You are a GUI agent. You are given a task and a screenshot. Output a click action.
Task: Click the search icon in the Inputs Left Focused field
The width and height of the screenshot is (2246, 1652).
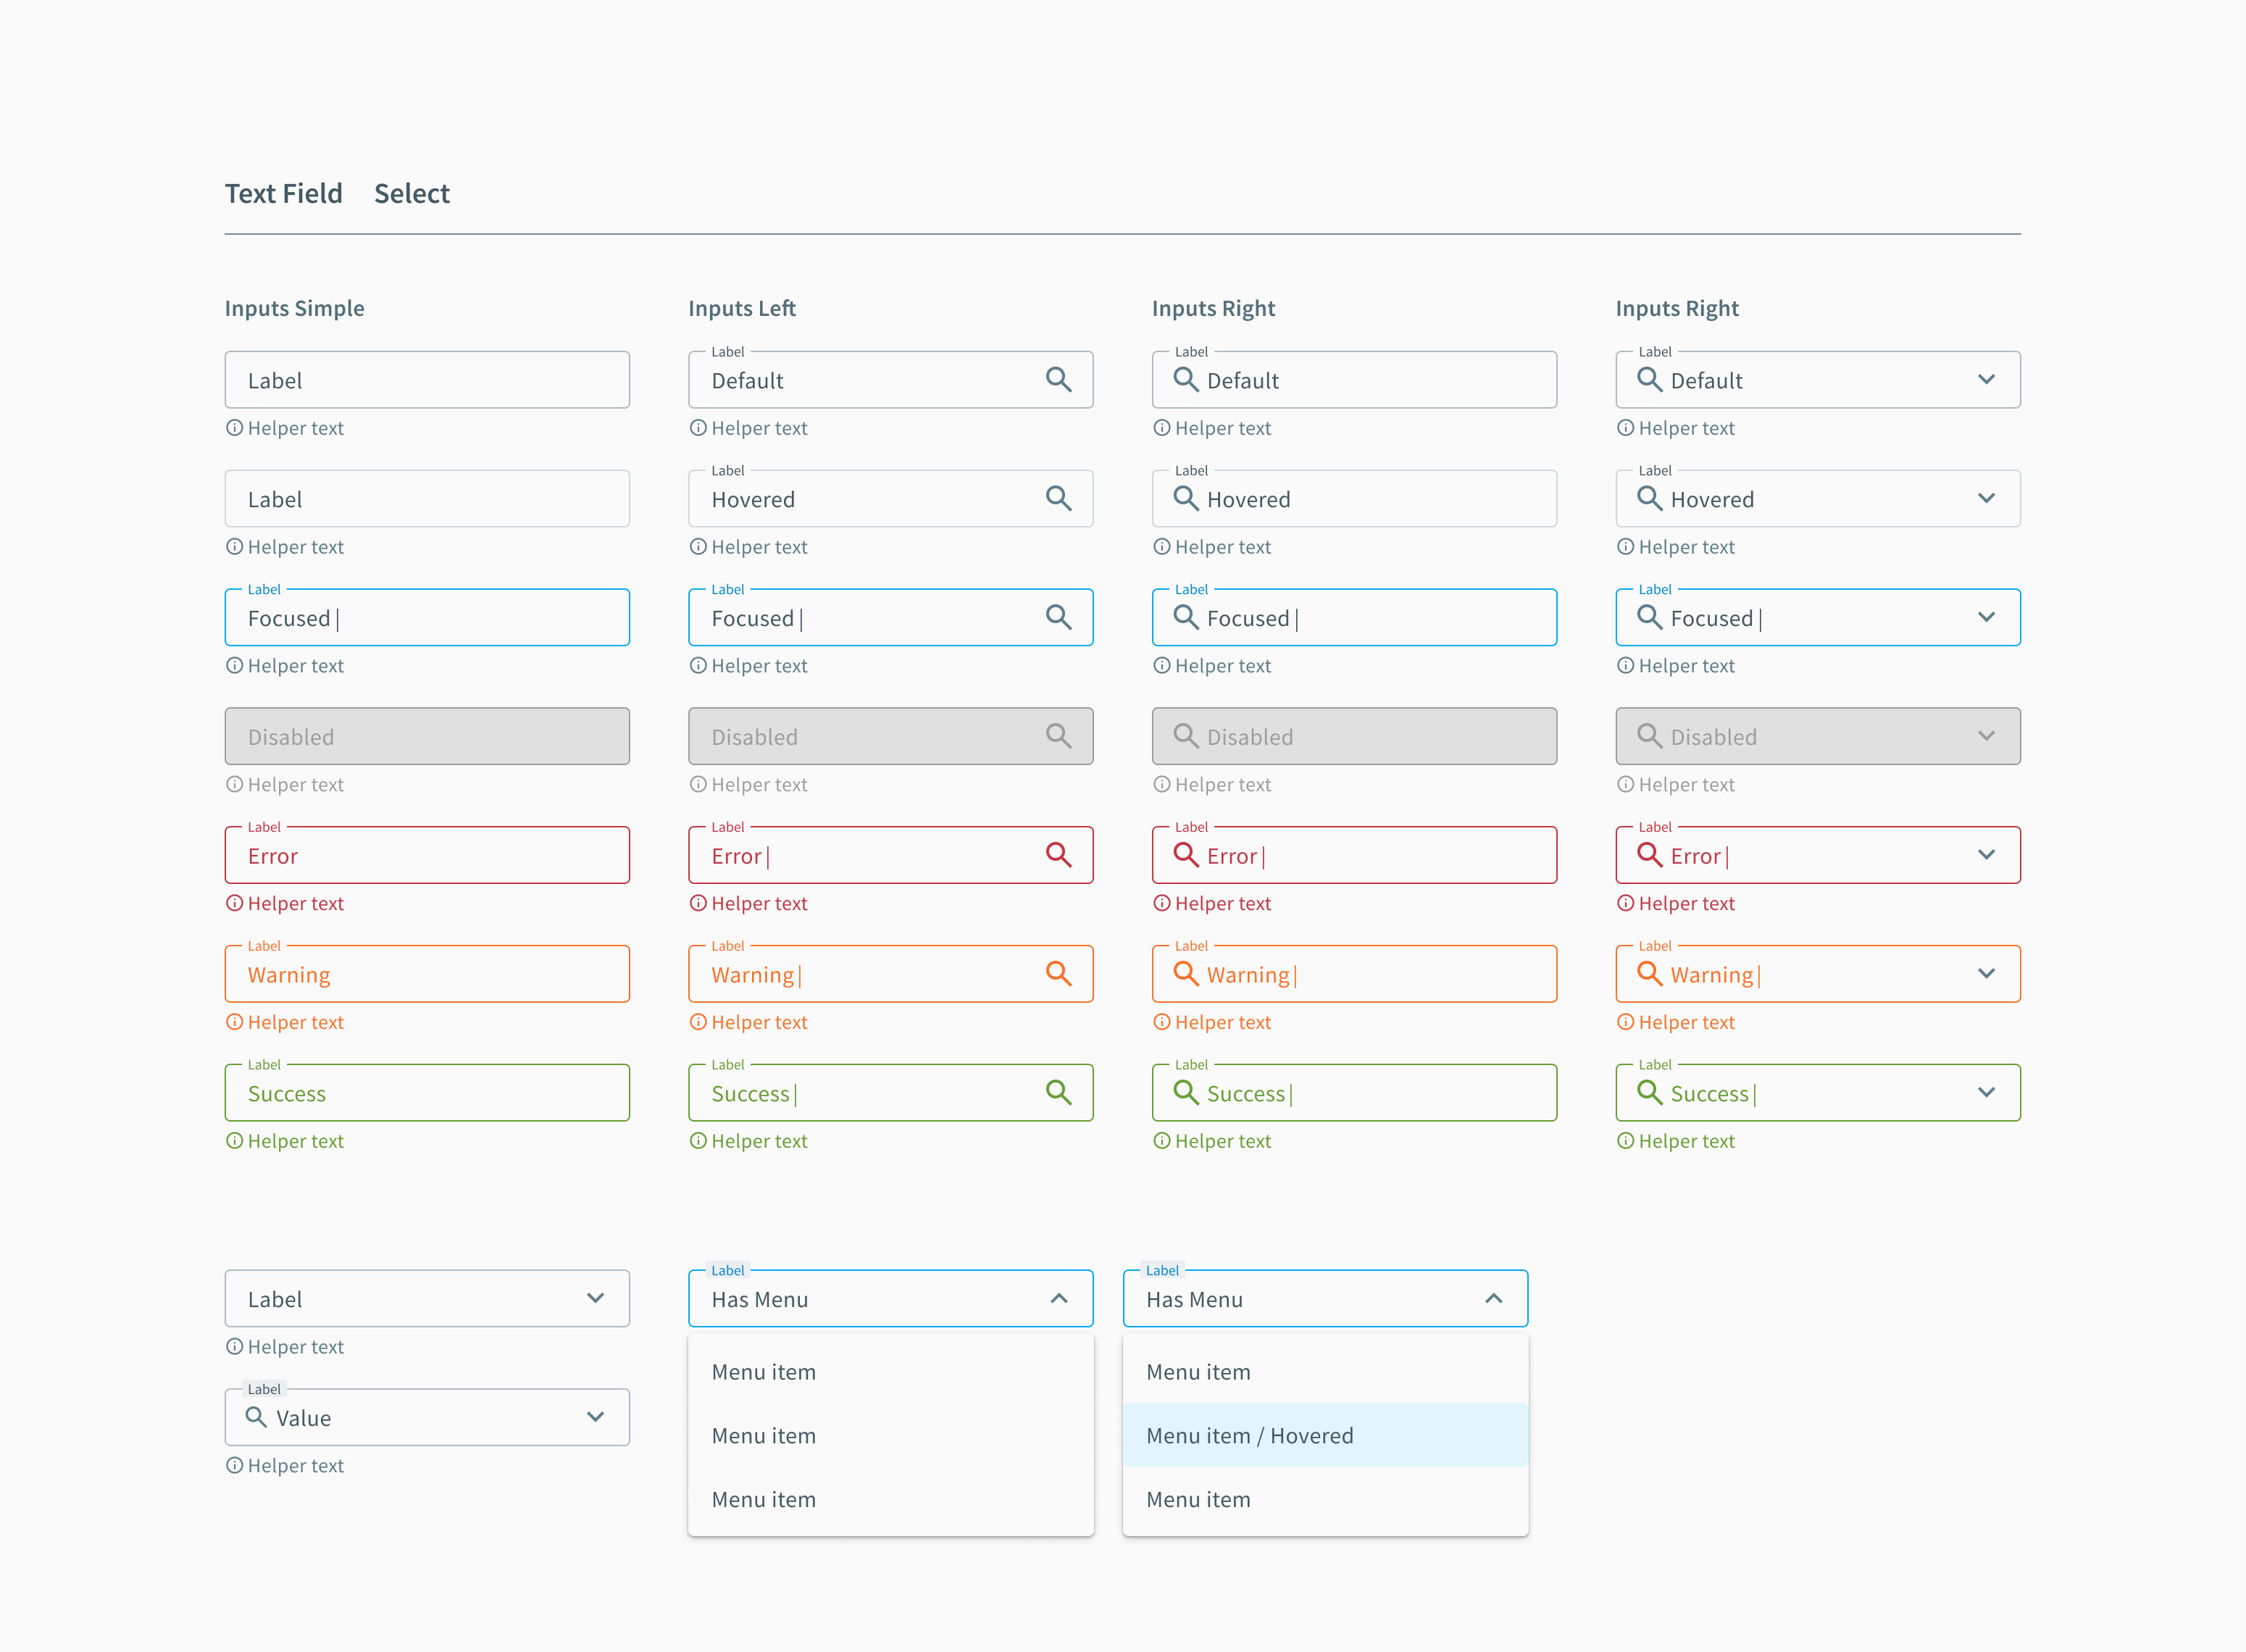click(1058, 617)
